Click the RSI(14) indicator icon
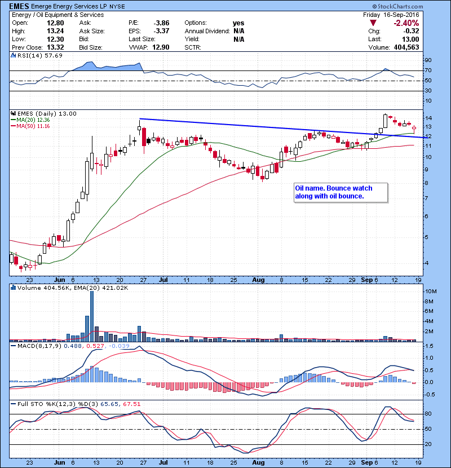The width and height of the screenshot is (451, 468). tap(13, 55)
